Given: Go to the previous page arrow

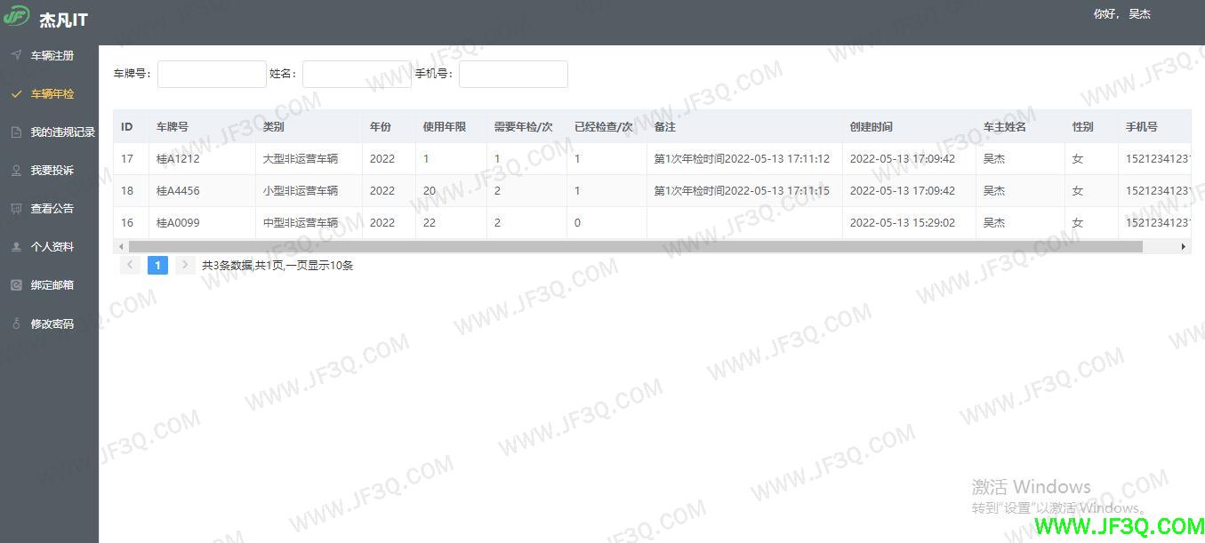Looking at the screenshot, I should 130,265.
